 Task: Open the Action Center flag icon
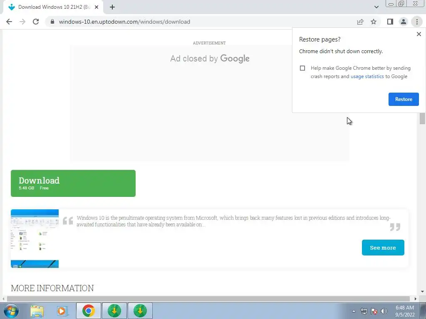374,311
